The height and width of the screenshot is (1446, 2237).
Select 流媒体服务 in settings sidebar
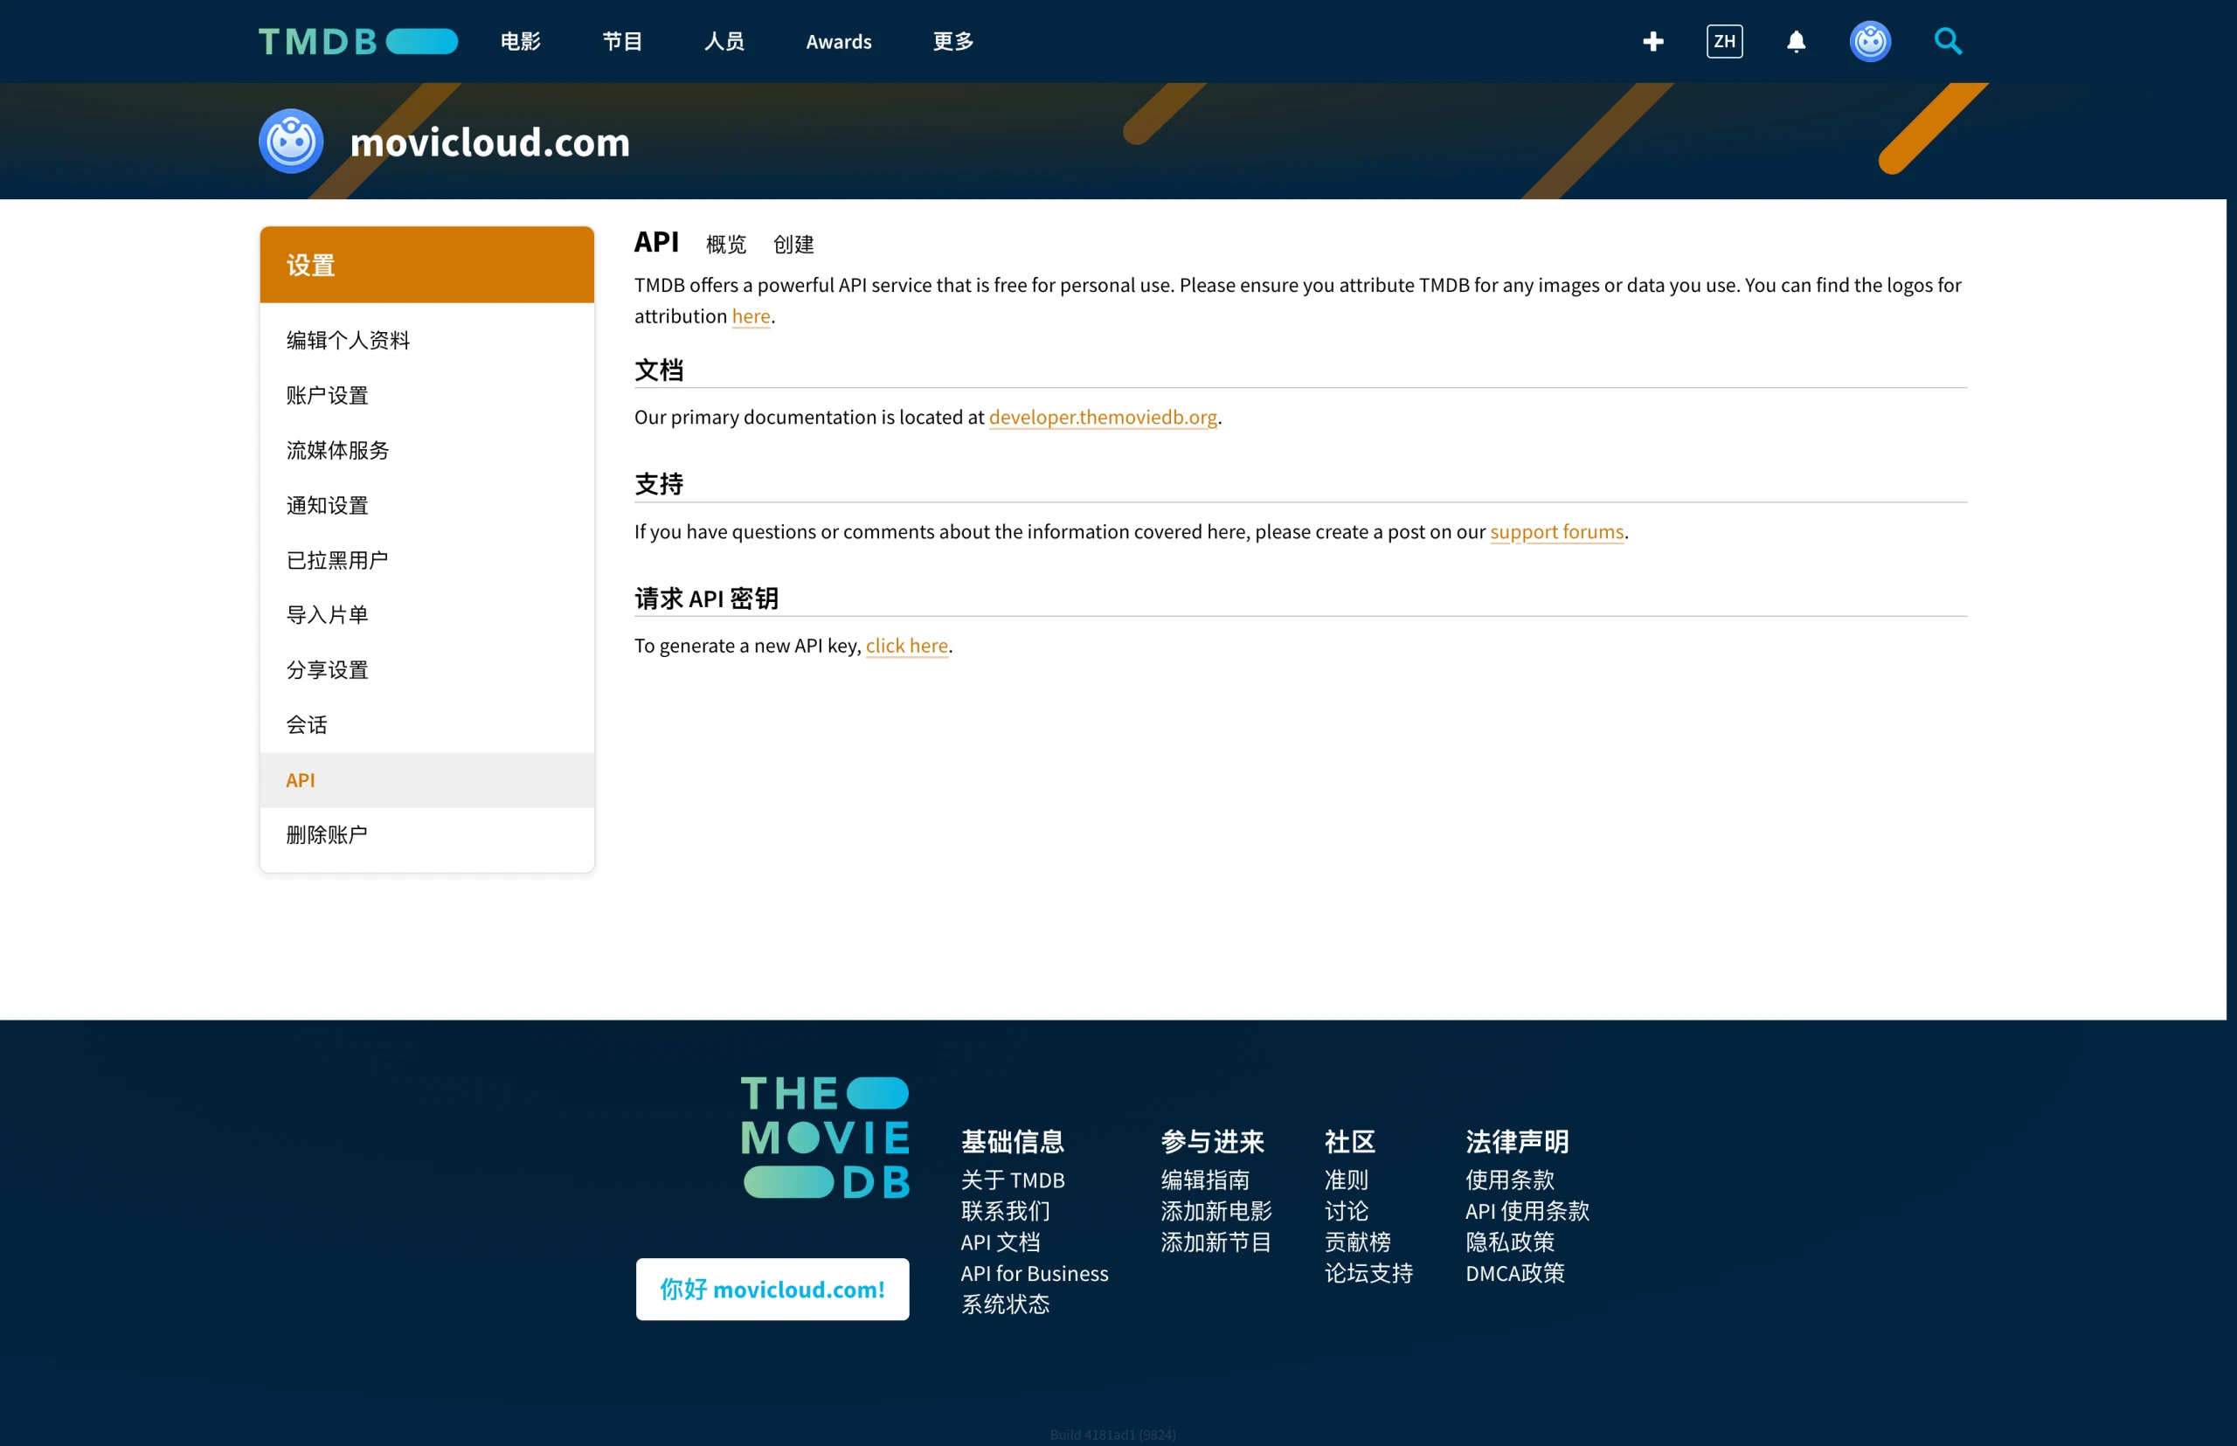427,450
